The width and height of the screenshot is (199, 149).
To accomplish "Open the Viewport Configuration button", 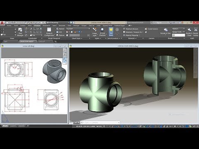I will click(x=49, y=32).
